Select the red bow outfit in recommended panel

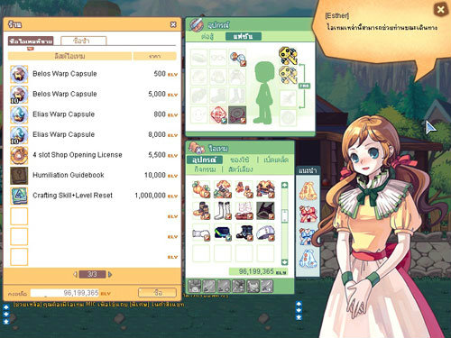[x=308, y=214]
